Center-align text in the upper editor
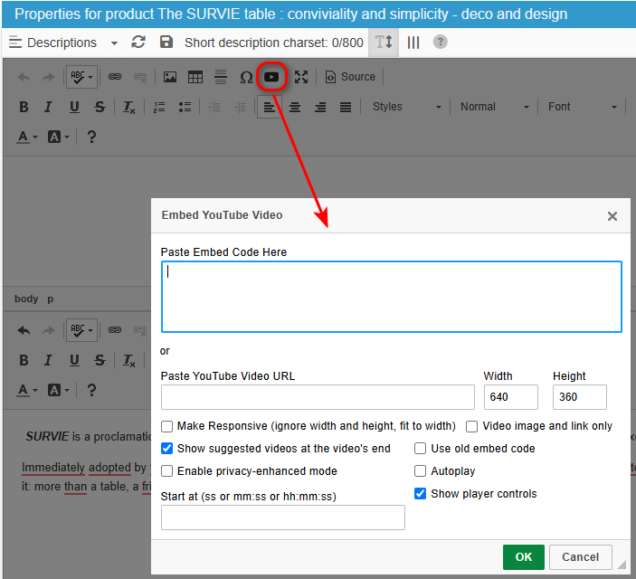636x579 pixels. coord(295,107)
